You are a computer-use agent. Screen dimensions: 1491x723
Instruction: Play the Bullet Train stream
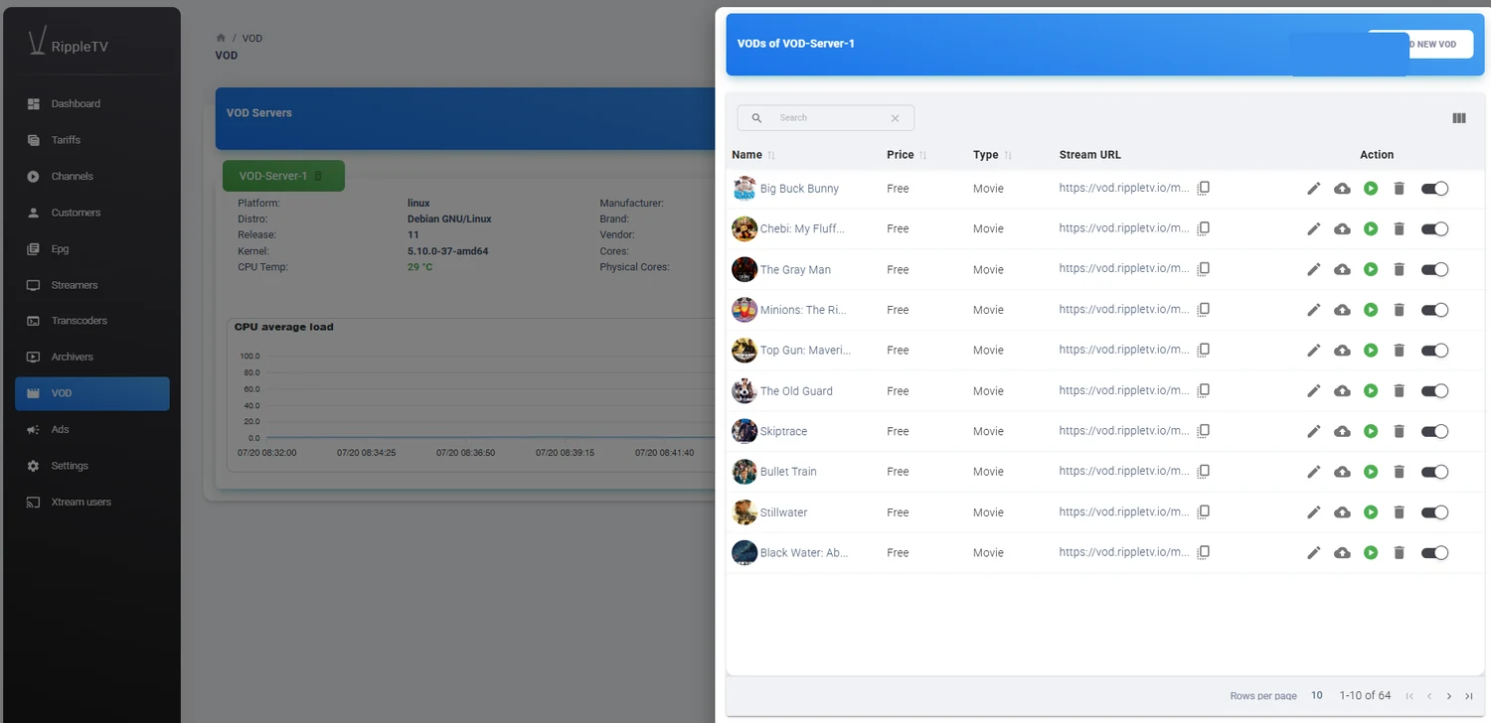pos(1371,472)
